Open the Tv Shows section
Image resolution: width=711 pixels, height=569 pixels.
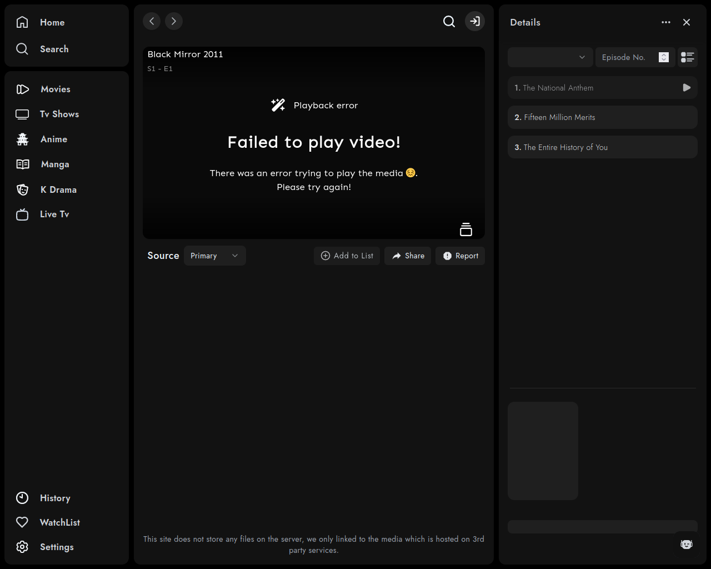pyautogui.click(x=59, y=114)
